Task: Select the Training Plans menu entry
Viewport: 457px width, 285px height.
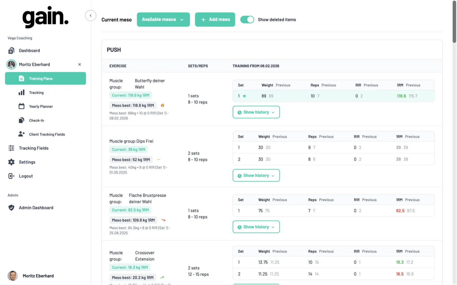Action: click(x=41, y=78)
